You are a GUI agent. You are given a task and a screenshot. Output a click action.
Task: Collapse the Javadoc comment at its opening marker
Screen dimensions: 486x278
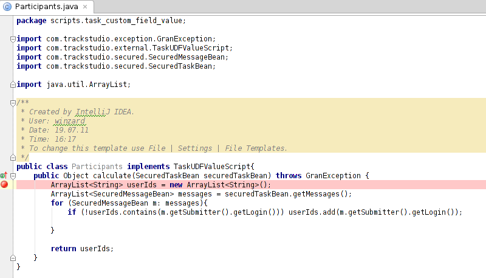13,103
